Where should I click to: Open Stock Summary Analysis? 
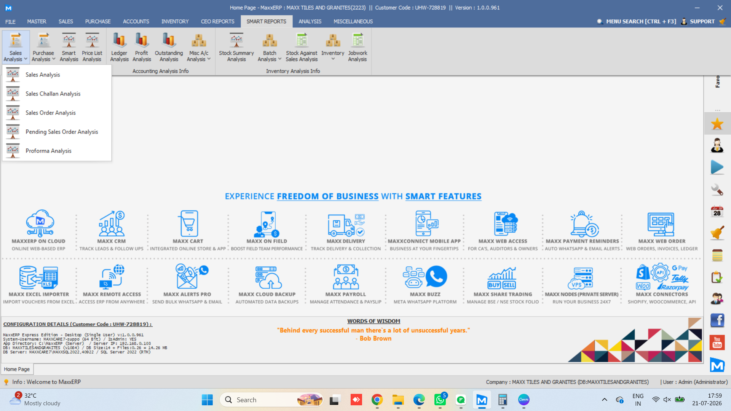(236, 47)
